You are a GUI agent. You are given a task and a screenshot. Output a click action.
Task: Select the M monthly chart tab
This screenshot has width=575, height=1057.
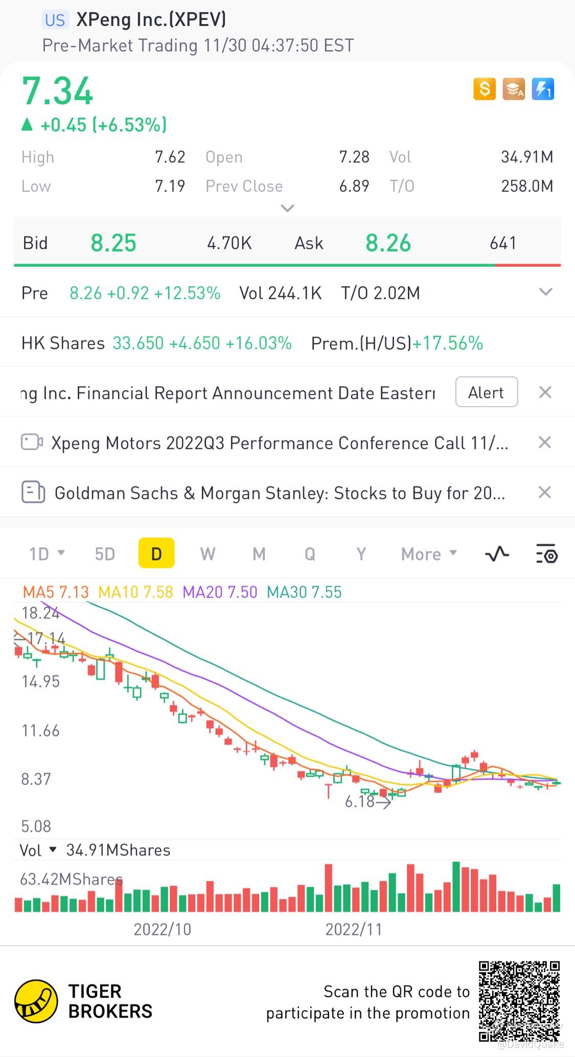(259, 554)
